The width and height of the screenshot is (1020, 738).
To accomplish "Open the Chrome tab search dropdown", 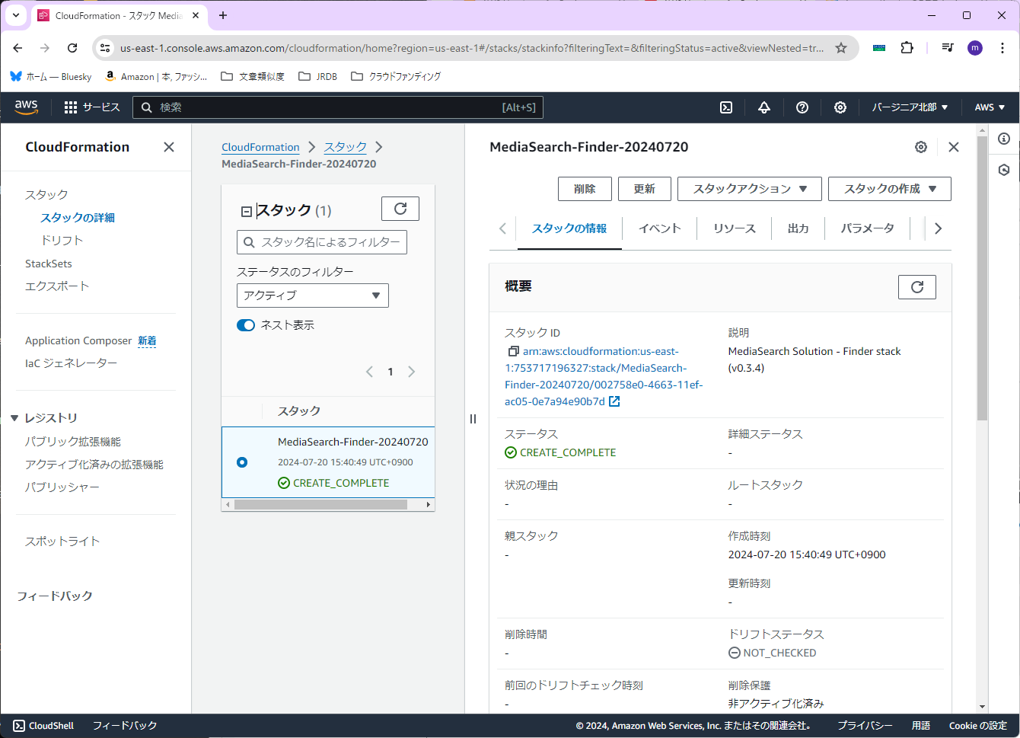I will pyautogui.click(x=16, y=15).
